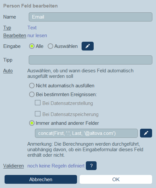Viewport: 156px width, 188px height.
Task: Collapse the Auto section label
Action: pos(8,71)
